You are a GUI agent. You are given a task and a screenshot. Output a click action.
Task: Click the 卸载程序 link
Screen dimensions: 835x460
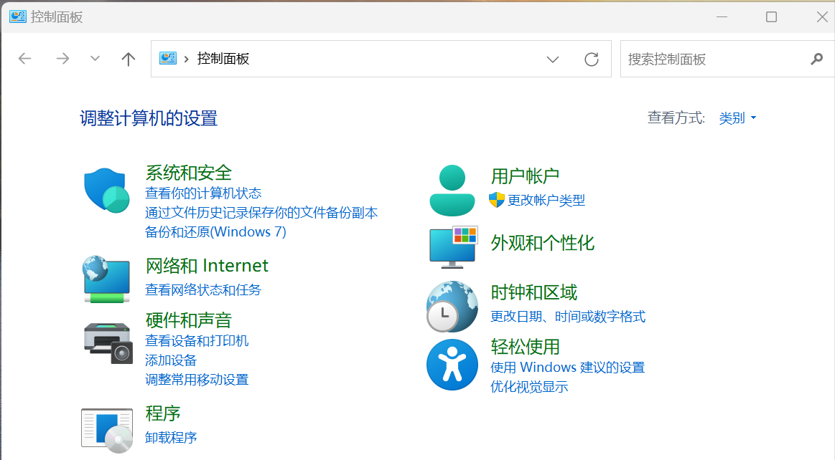[x=171, y=437]
